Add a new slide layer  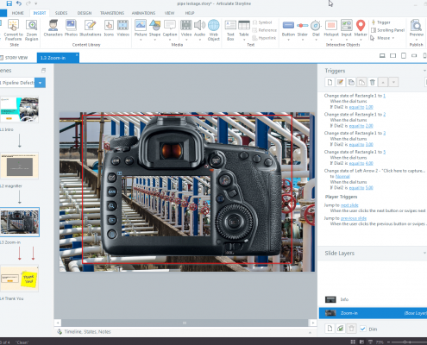pyautogui.click(x=330, y=329)
